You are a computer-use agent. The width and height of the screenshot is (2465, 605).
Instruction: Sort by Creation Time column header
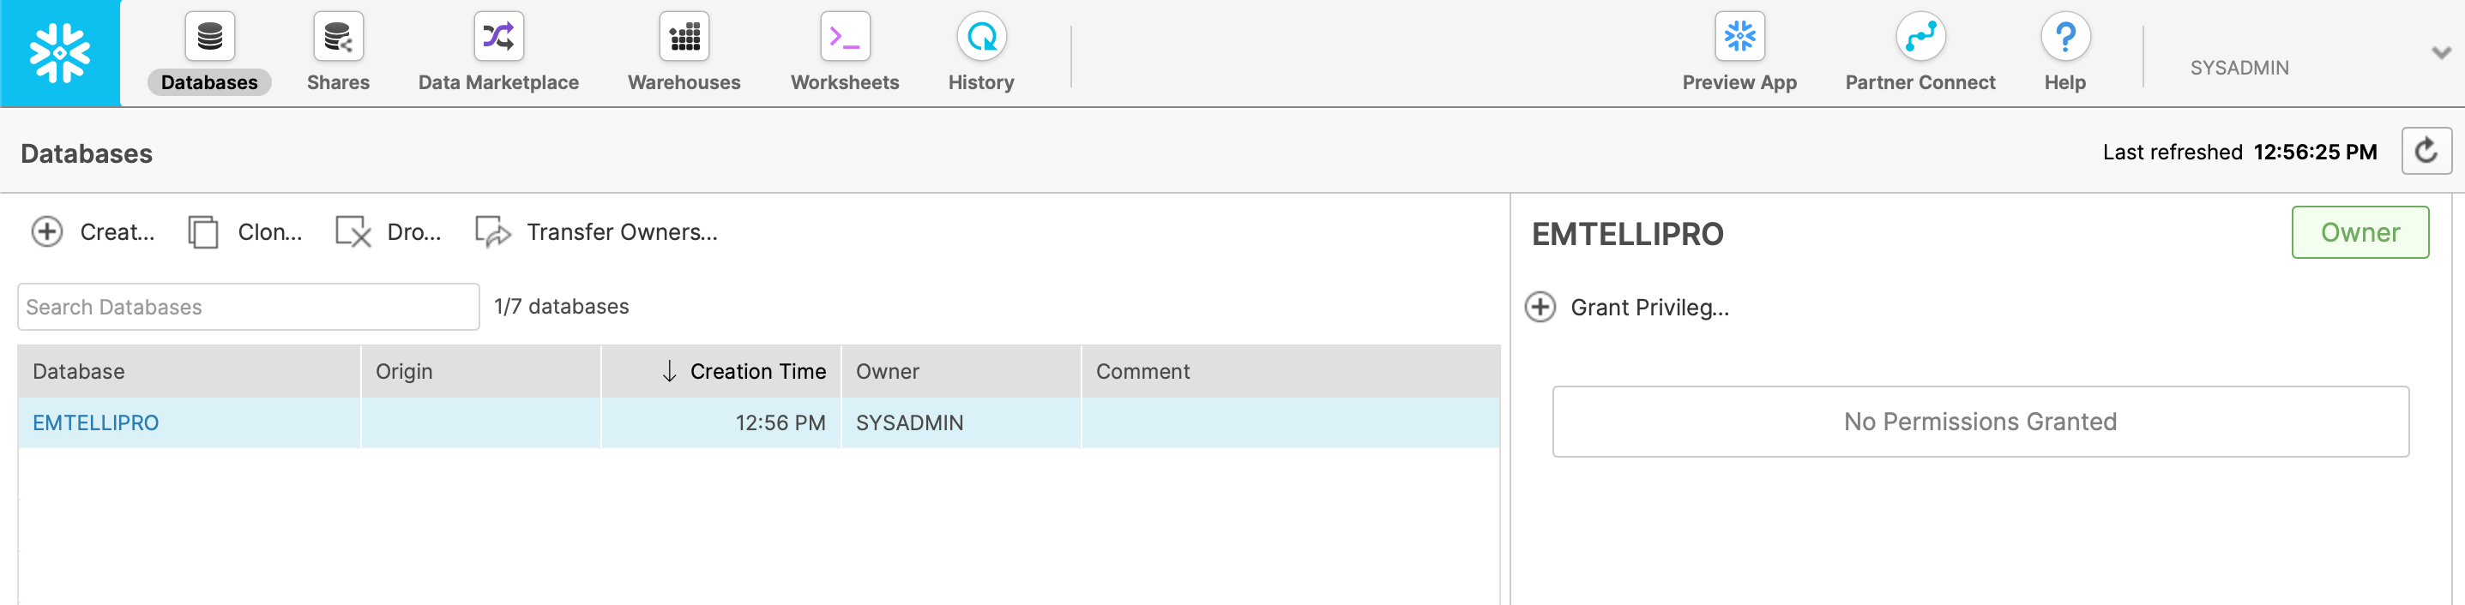721,372
